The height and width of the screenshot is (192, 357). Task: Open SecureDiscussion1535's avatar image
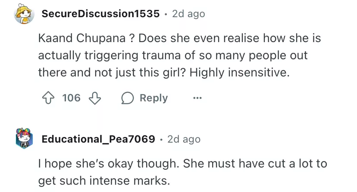[24, 14]
